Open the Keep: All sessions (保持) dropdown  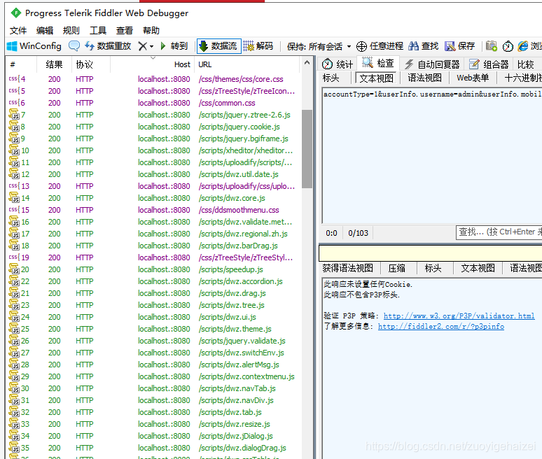[319, 46]
